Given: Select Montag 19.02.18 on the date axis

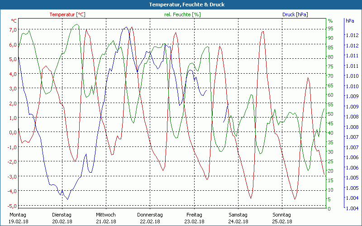Looking at the screenshot, I should [18, 218].
